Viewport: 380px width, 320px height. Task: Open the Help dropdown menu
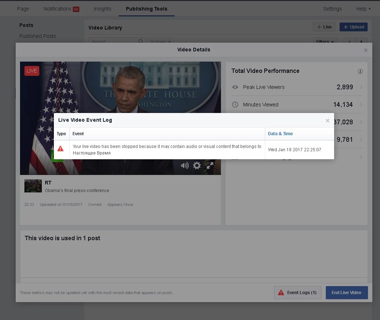pos(363,9)
